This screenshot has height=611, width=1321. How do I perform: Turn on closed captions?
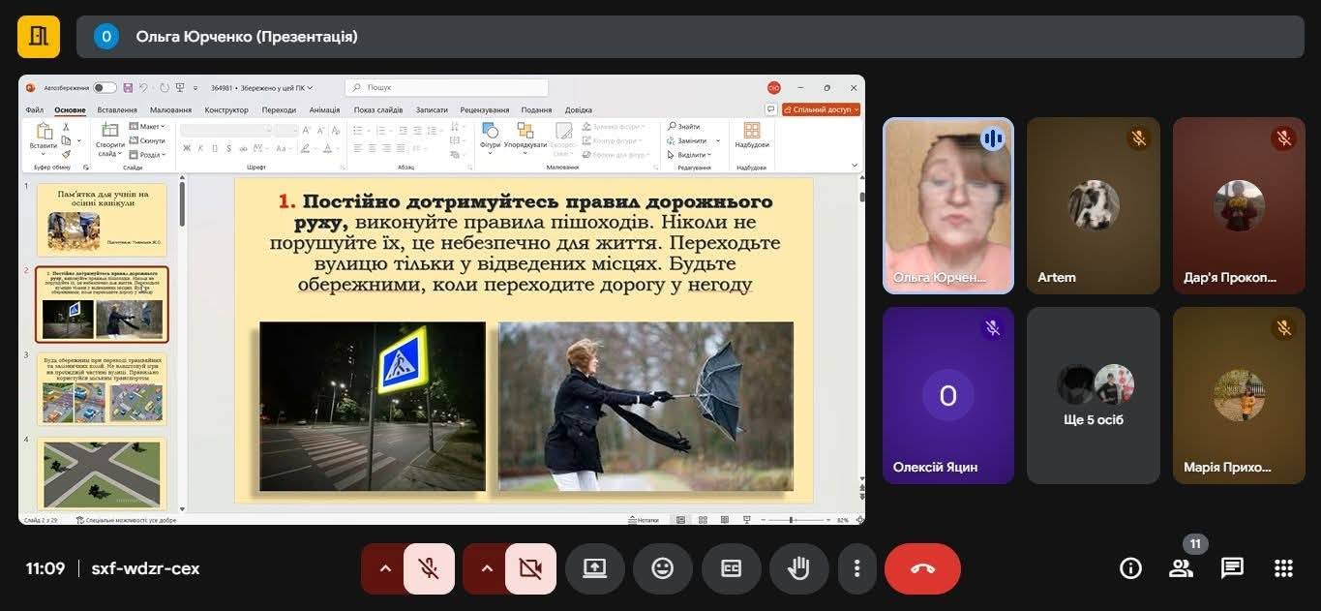coord(731,568)
